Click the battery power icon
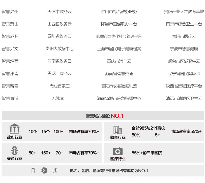This screenshot has width=205, height=183. tap(33, 170)
